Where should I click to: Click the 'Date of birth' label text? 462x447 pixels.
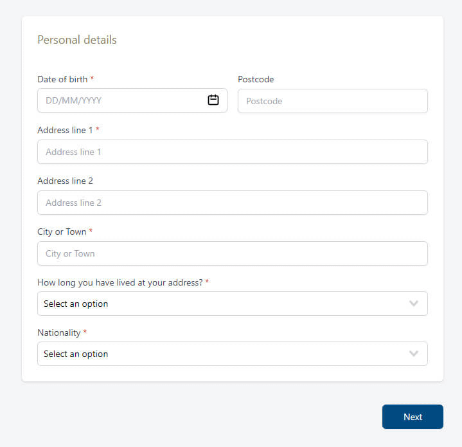pyautogui.click(x=62, y=79)
